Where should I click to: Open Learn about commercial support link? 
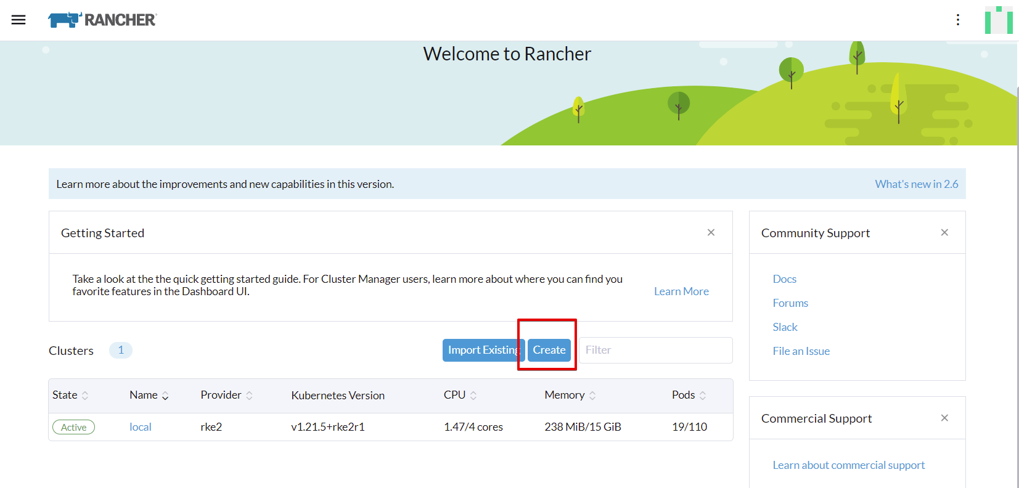pos(849,465)
